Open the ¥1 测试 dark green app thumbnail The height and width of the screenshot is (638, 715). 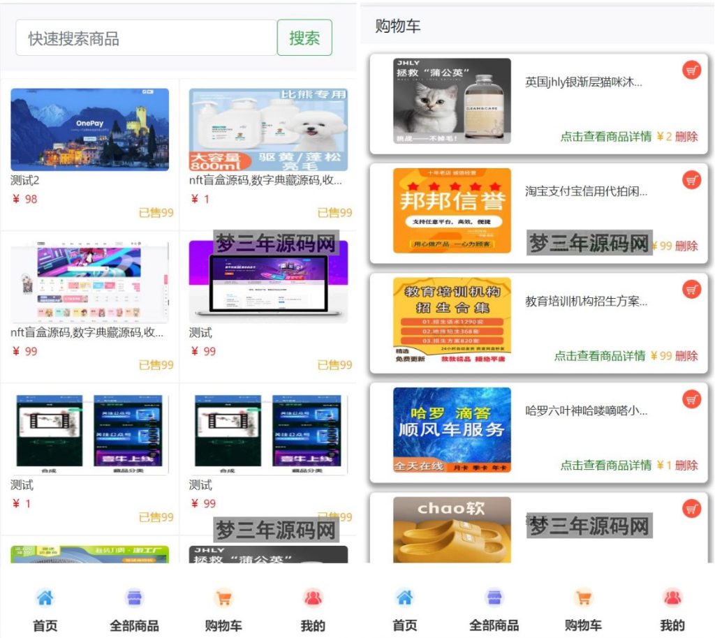pyautogui.click(x=90, y=434)
